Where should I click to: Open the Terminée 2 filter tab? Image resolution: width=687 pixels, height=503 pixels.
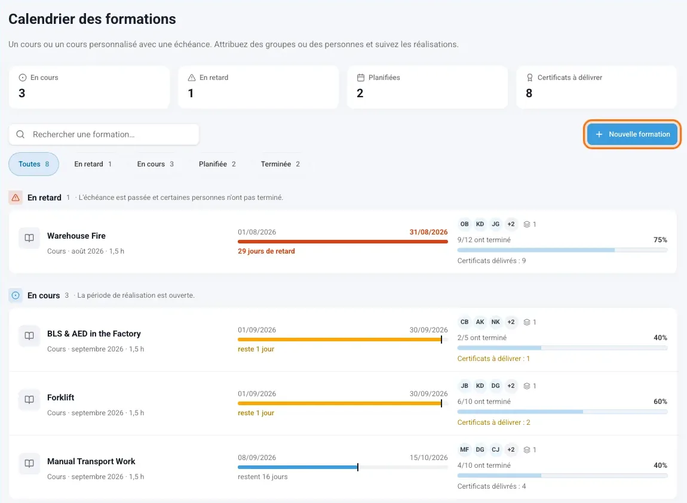[280, 164]
